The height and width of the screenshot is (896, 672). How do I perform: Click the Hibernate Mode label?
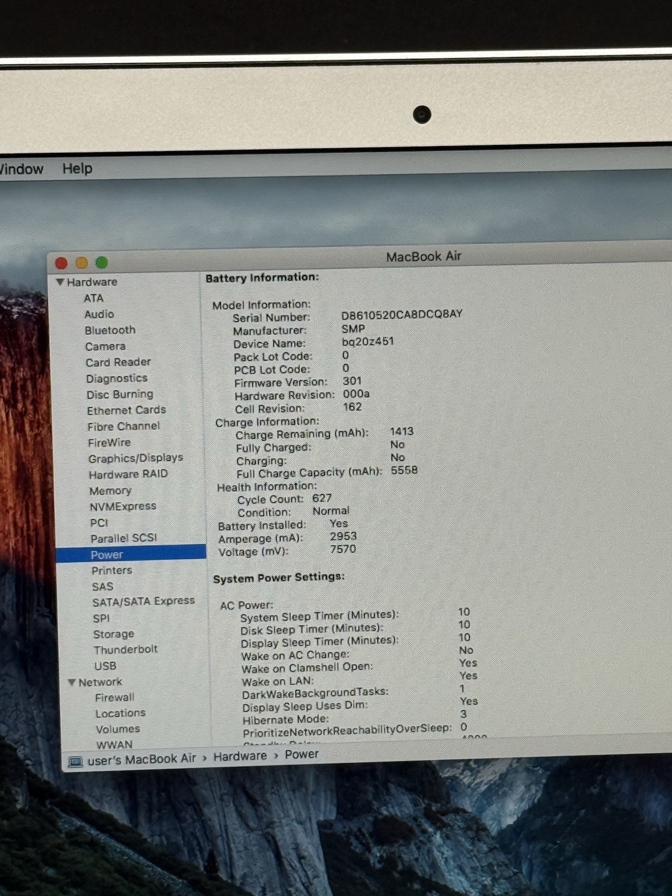(286, 720)
